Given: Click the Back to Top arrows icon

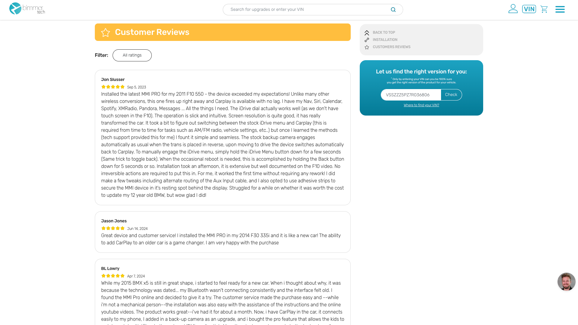Looking at the screenshot, I should (367, 33).
